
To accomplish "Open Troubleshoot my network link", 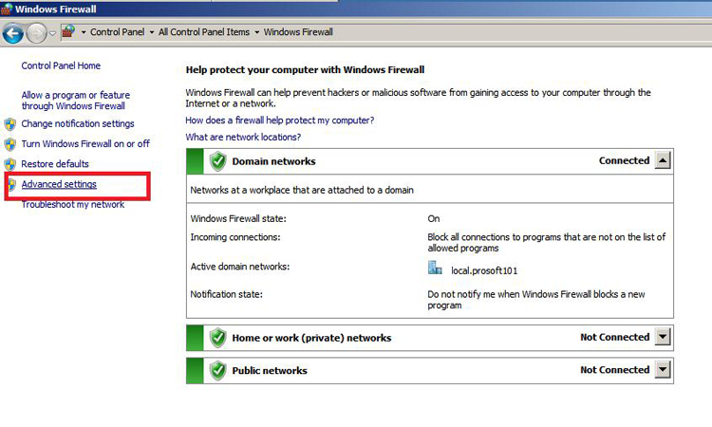I will pos(73,205).
